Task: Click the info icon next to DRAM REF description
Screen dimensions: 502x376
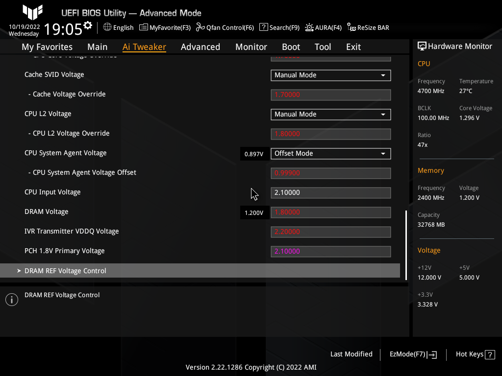Action: click(11, 299)
